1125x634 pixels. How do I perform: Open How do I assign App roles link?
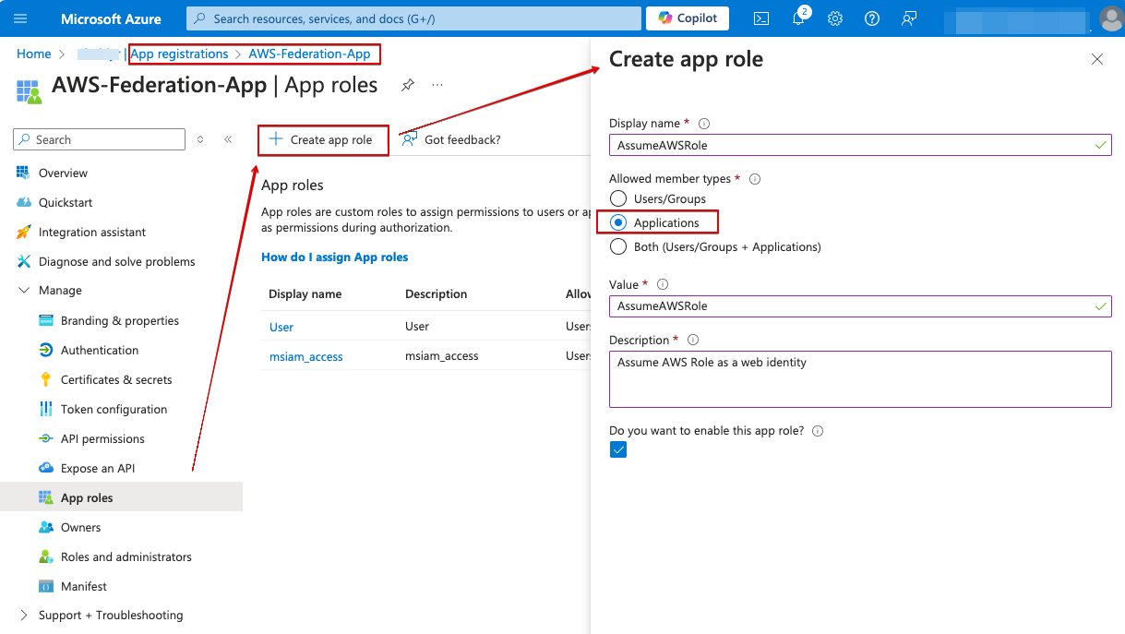(334, 257)
